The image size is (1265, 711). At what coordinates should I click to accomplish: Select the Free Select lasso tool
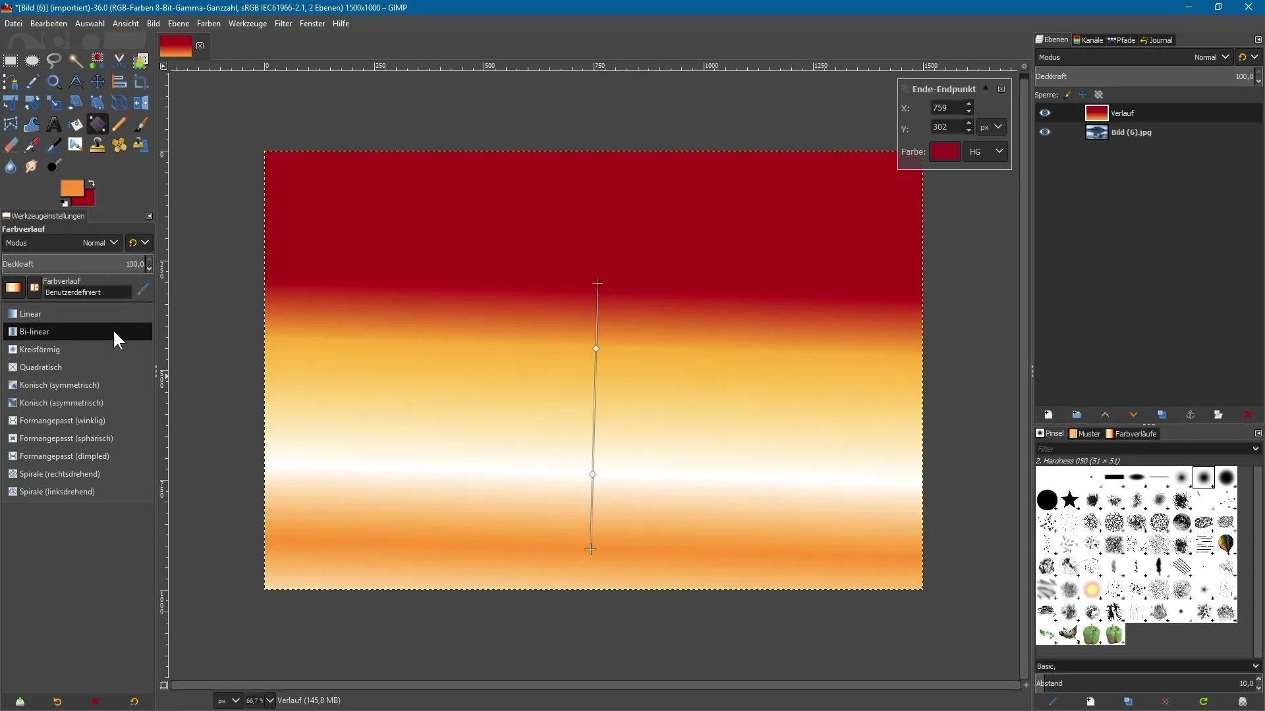pyautogui.click(x=54, y=61)
